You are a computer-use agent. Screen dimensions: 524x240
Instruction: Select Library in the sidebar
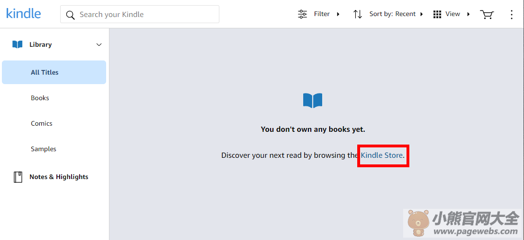pyautogui.click(x=40, y=44)
